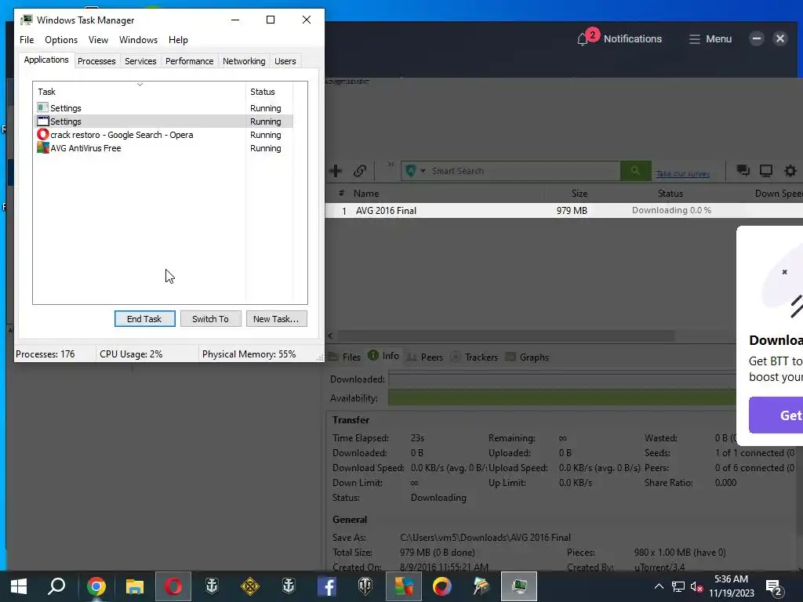Open the Windows menu in Task Manager
This screenshot has height=602, width=803.
(x=138, y=40)
